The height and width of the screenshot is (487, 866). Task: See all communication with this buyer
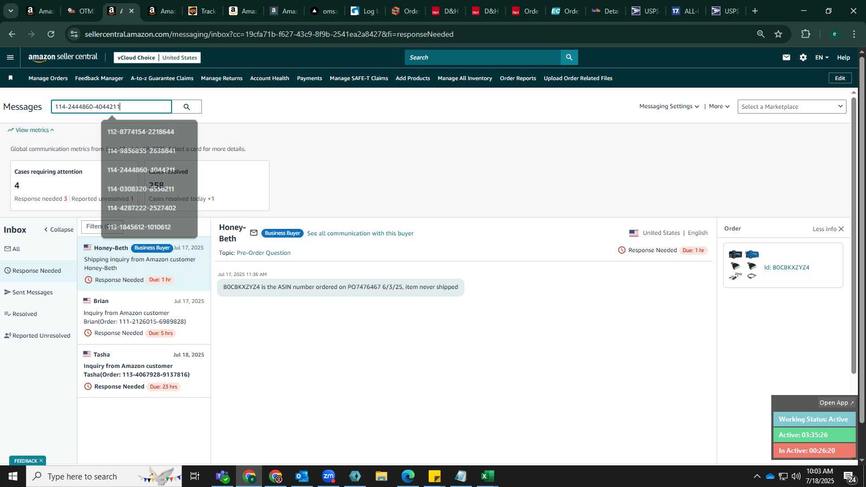[x=360, y=233]
